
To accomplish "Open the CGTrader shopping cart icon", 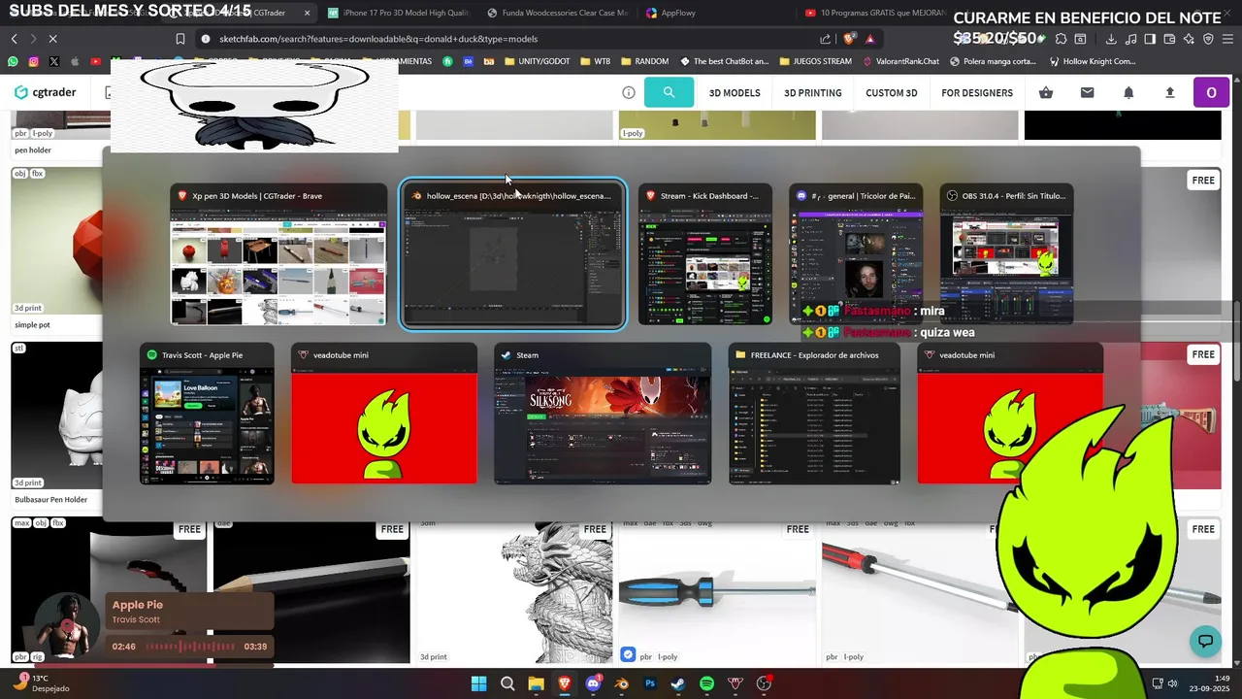I will click(x=1046, y=93).
